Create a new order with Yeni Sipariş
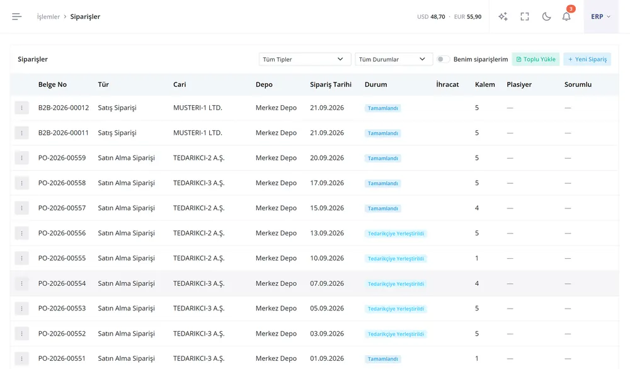630x369 pixels. 587,59
